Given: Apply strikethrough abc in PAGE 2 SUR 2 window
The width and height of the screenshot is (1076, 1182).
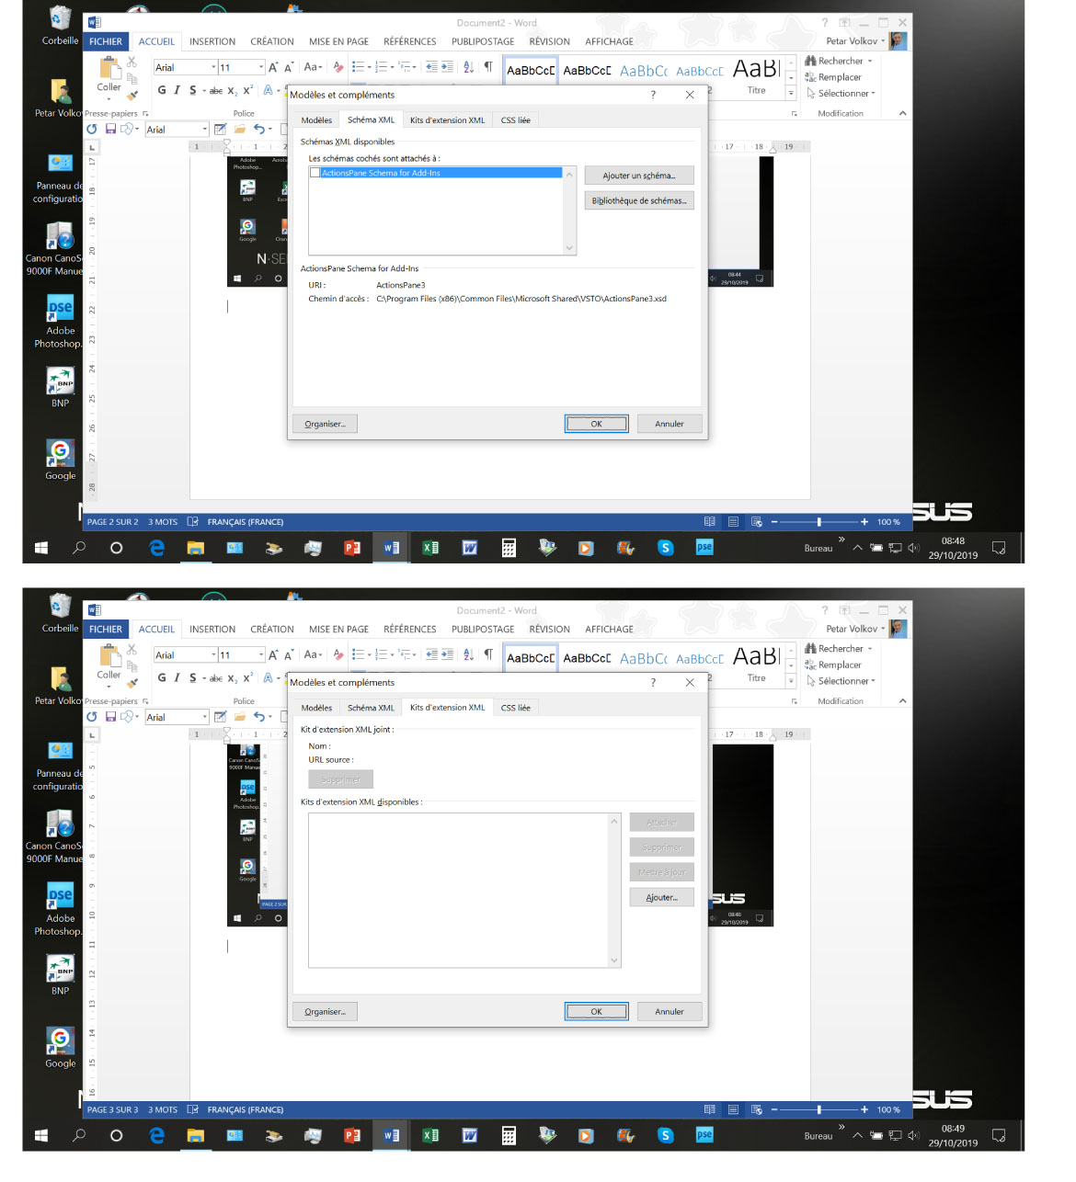Looking at the screenshot, I should pyautogui.click(x=216, y=90).
